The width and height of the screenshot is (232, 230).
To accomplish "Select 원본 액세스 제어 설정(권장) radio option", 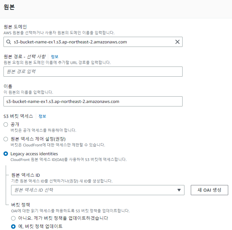I will tap(6, 139).
